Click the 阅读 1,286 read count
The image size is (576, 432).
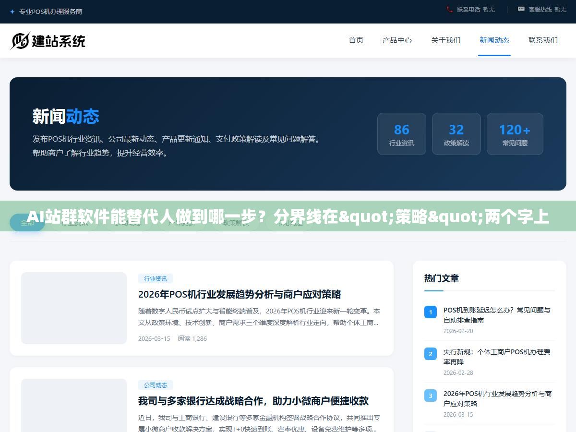tap(192, 338)
